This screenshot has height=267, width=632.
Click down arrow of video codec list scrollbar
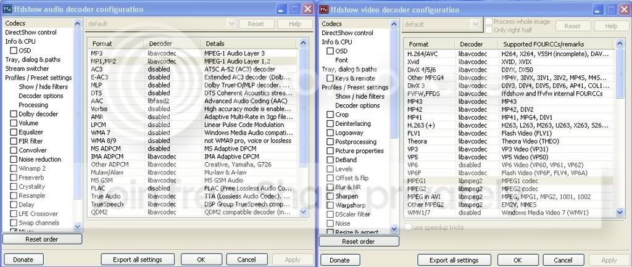tap(620, 212)
